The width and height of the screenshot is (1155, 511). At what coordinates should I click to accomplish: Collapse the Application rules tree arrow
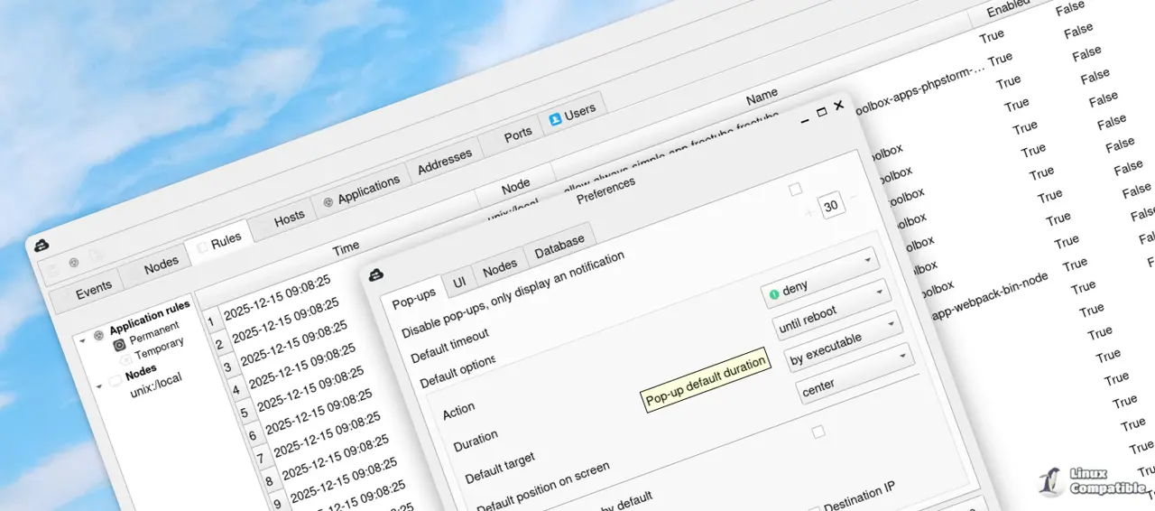pyautogui.click(x=83, y=340)
